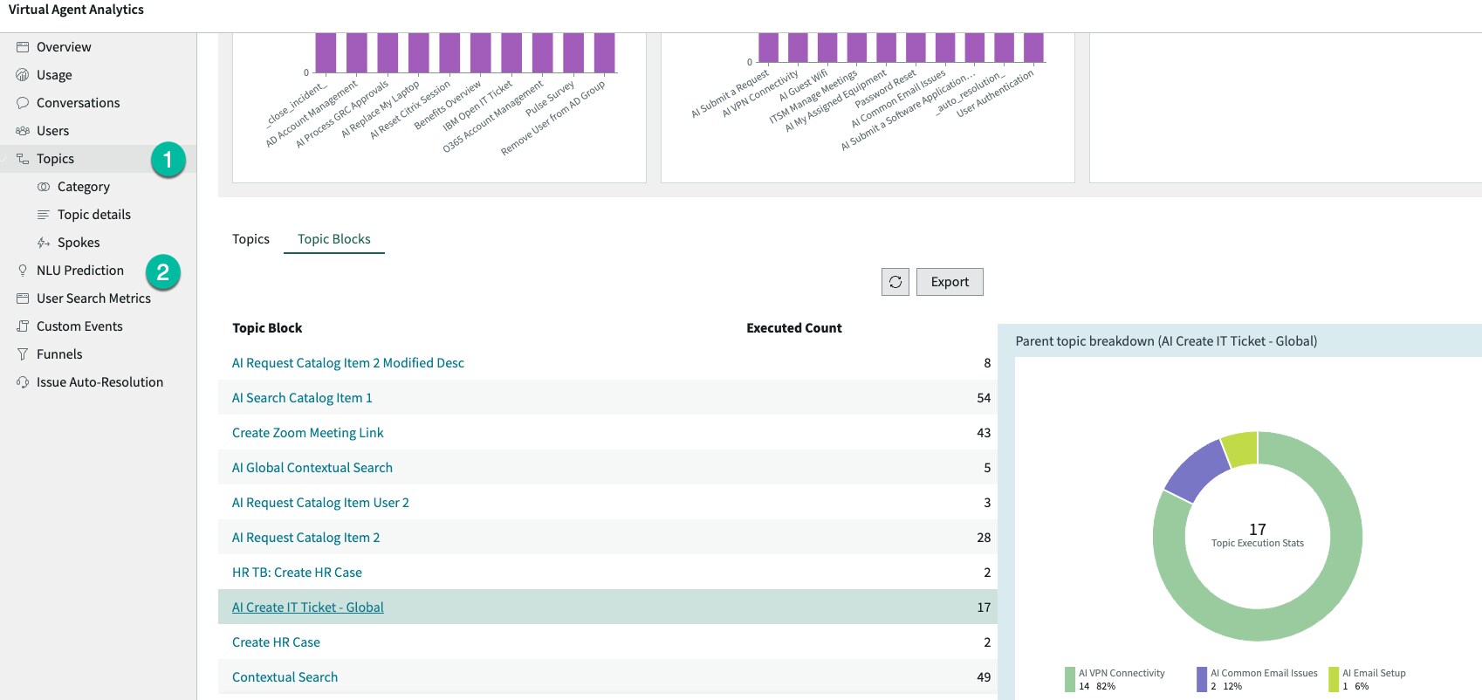Switch to the Topics tab
The width and height of the screenshot is (1482, 700).
250,239
